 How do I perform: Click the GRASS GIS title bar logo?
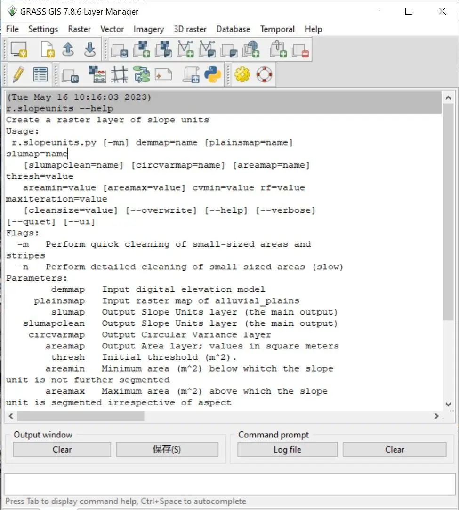(x=12, y=11)
